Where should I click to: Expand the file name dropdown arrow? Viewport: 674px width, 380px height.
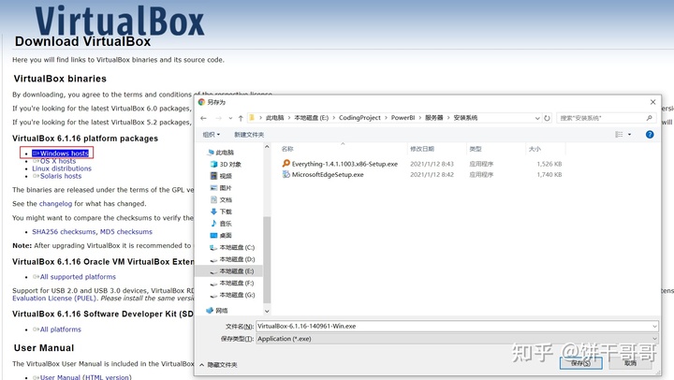(654, 327)
